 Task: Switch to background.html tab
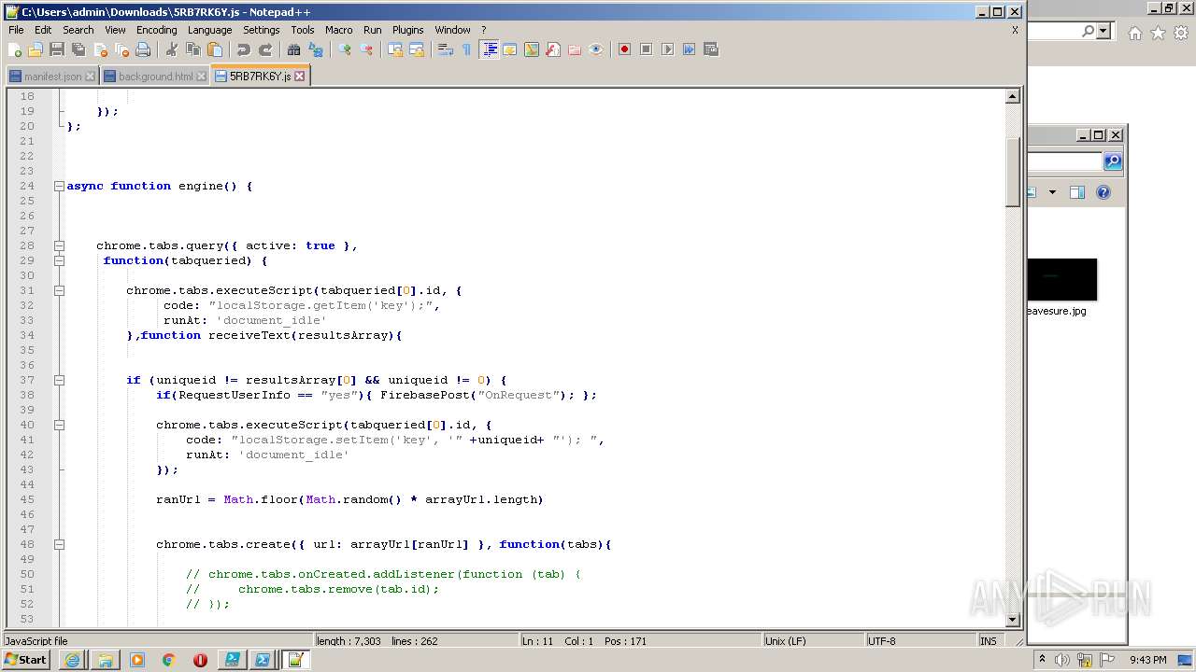pyautogui.click(x=155, y=77)
